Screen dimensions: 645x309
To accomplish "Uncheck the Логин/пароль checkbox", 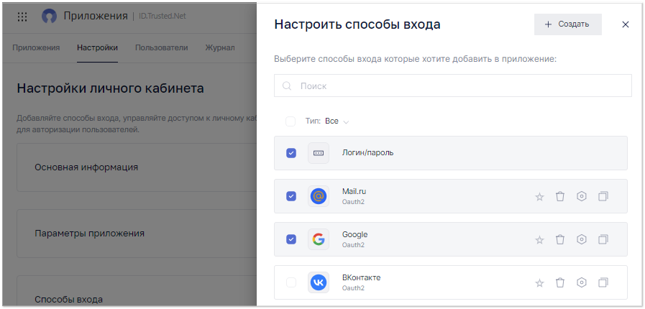I will tap(291, 153).
